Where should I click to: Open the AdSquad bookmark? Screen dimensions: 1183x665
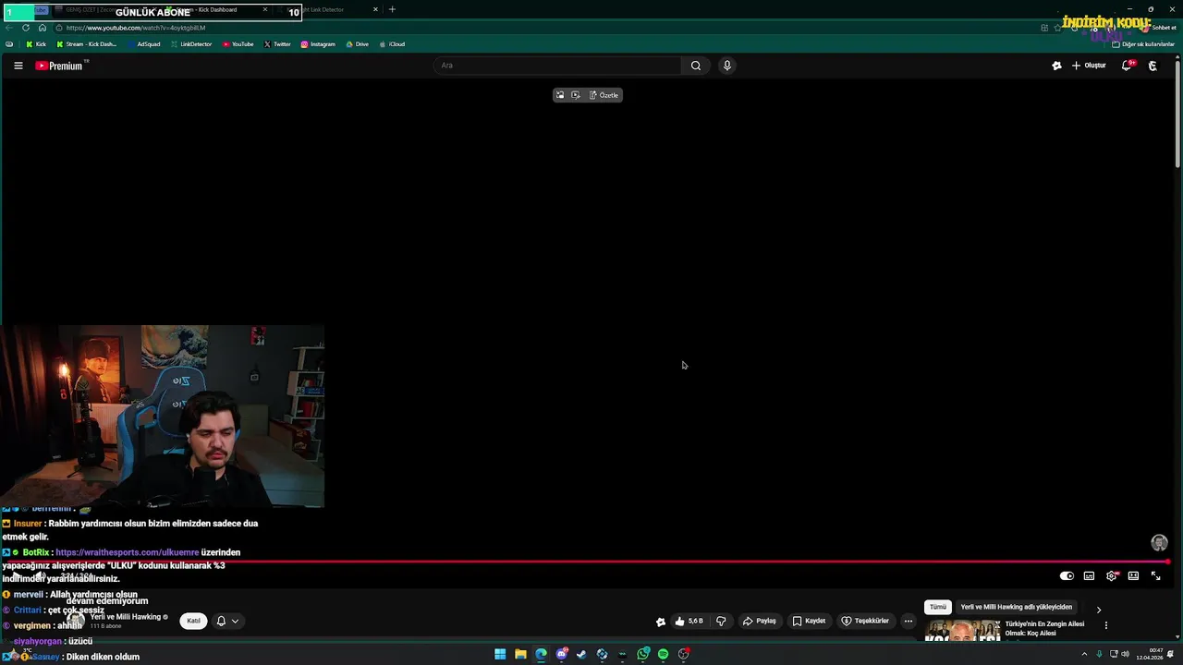click(143, 44)
